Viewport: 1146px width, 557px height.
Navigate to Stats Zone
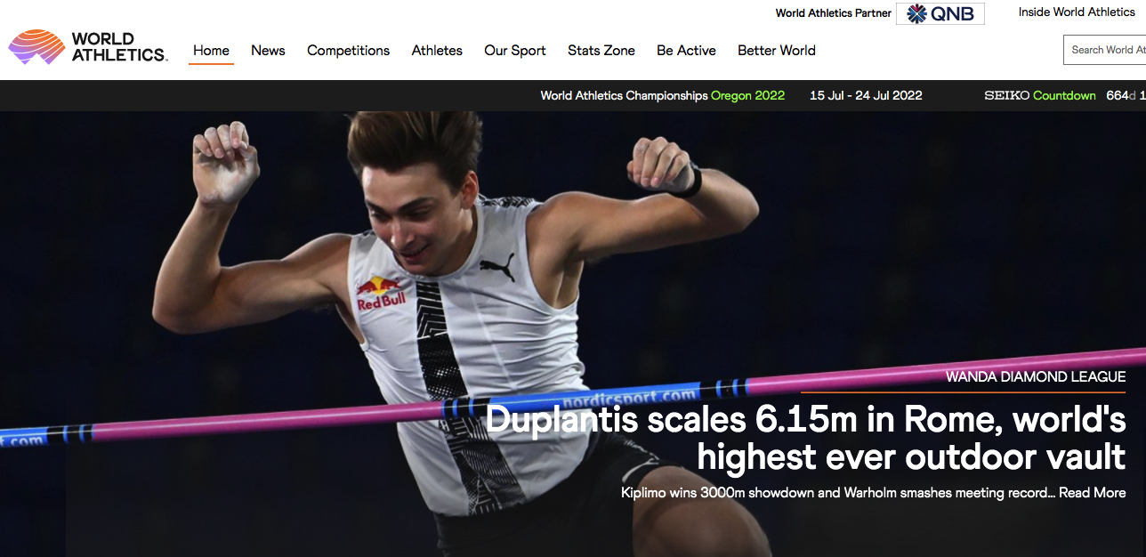(x=601, y=51)
